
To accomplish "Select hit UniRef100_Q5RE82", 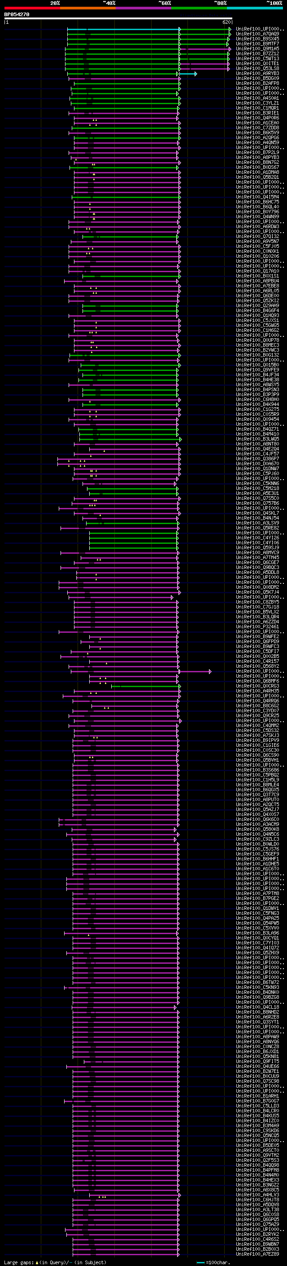I will [x=257, y=528].
